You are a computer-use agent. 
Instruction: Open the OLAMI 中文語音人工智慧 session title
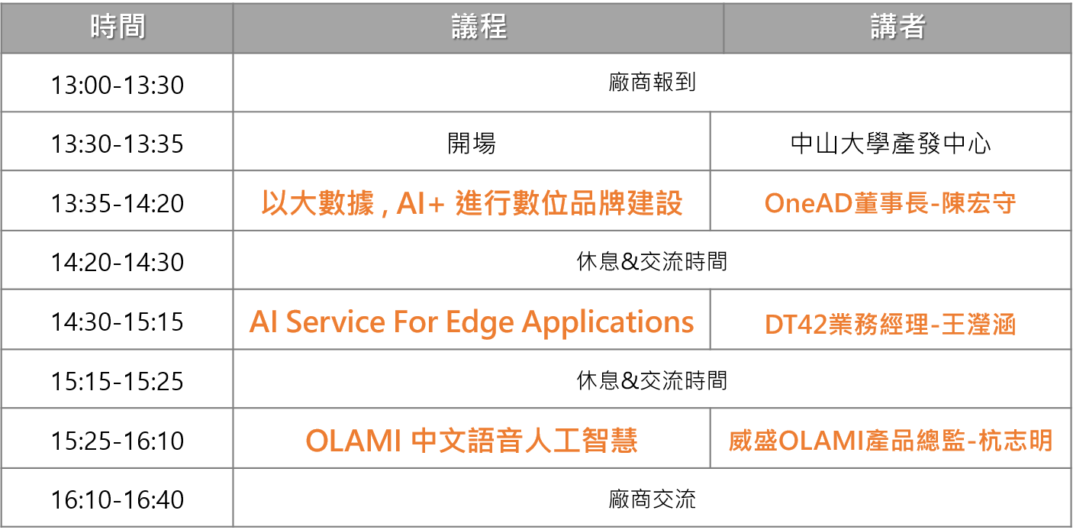472,441
